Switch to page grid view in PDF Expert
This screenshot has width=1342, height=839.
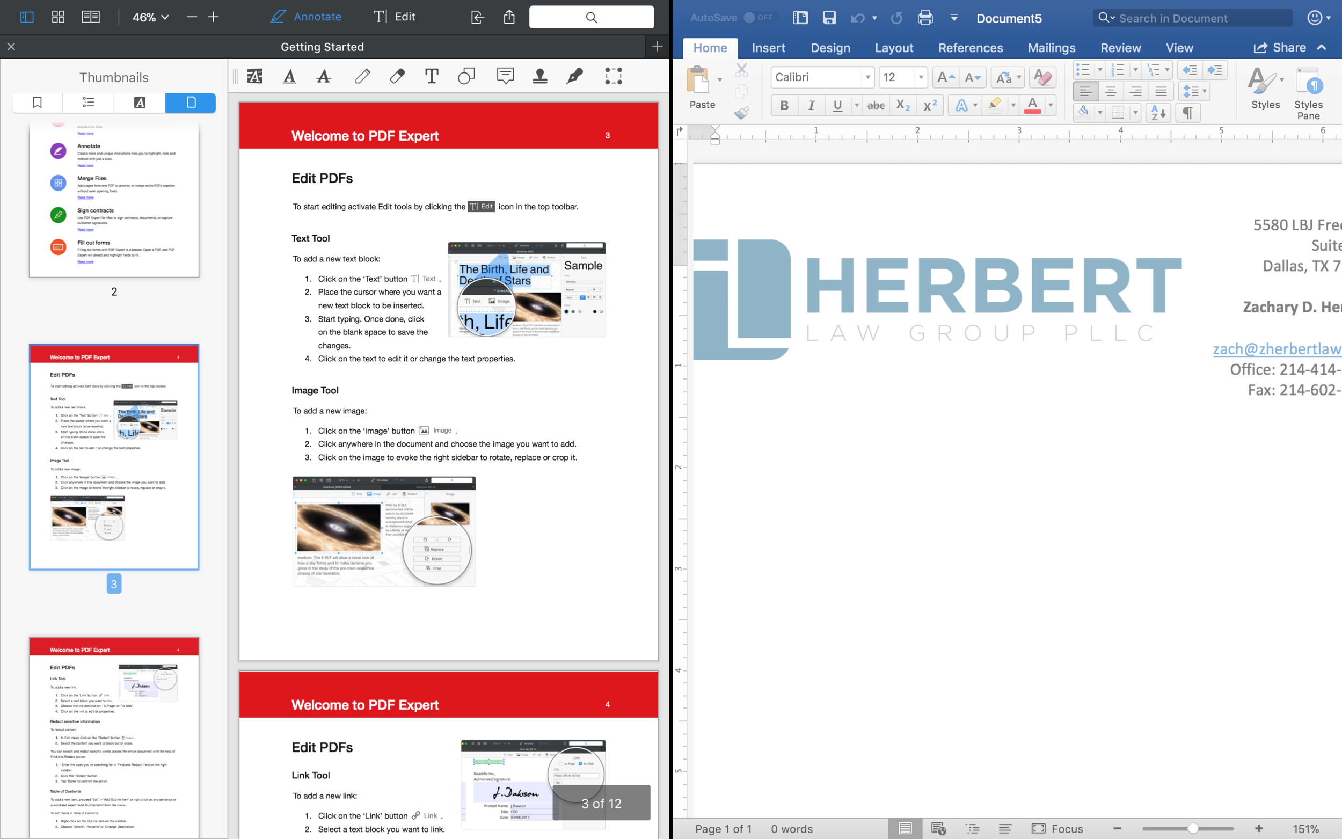coord(59,17)
